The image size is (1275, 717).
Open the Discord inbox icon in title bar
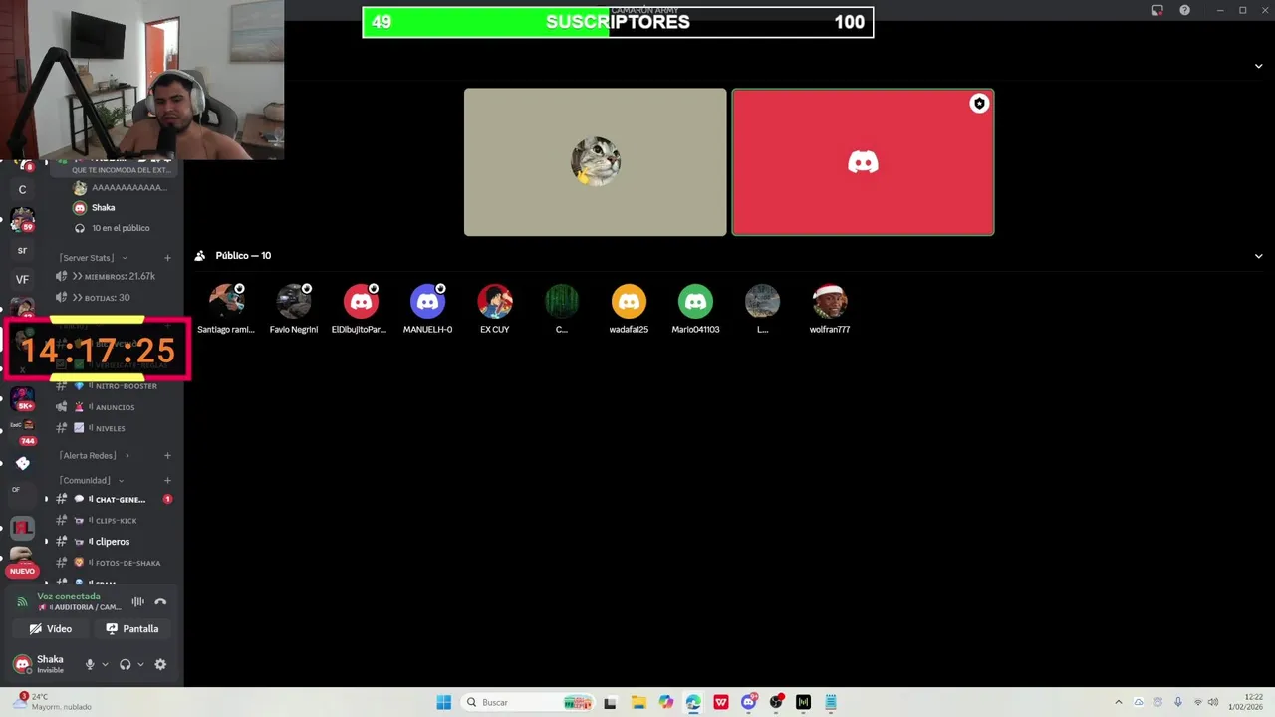coord(1157,10)
